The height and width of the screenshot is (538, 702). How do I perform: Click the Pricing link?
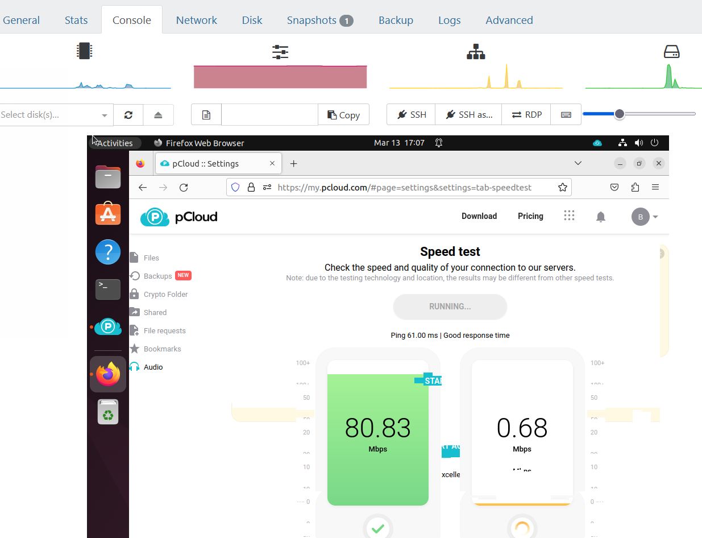coord(530,216)
